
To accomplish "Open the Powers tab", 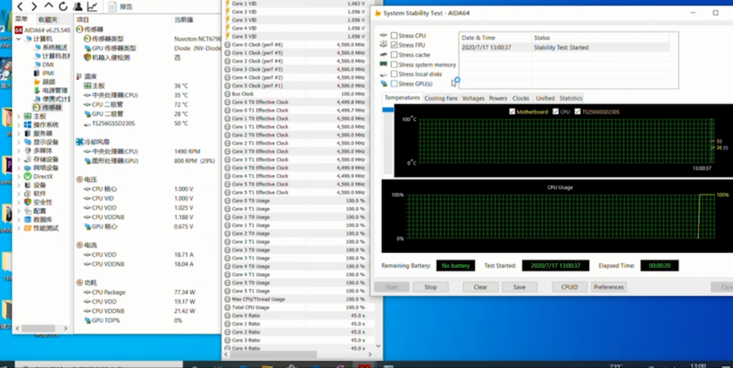I will 498,98.
